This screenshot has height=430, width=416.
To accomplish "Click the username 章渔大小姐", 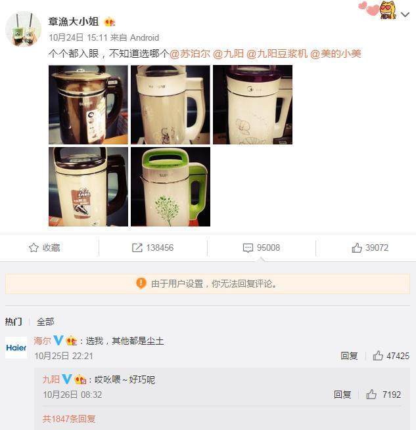I will coord(74,22).
